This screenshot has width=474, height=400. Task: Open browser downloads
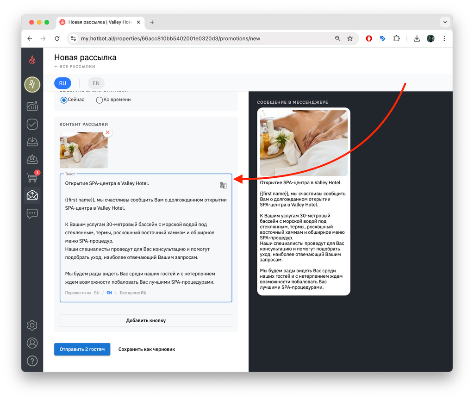point(417,38)
